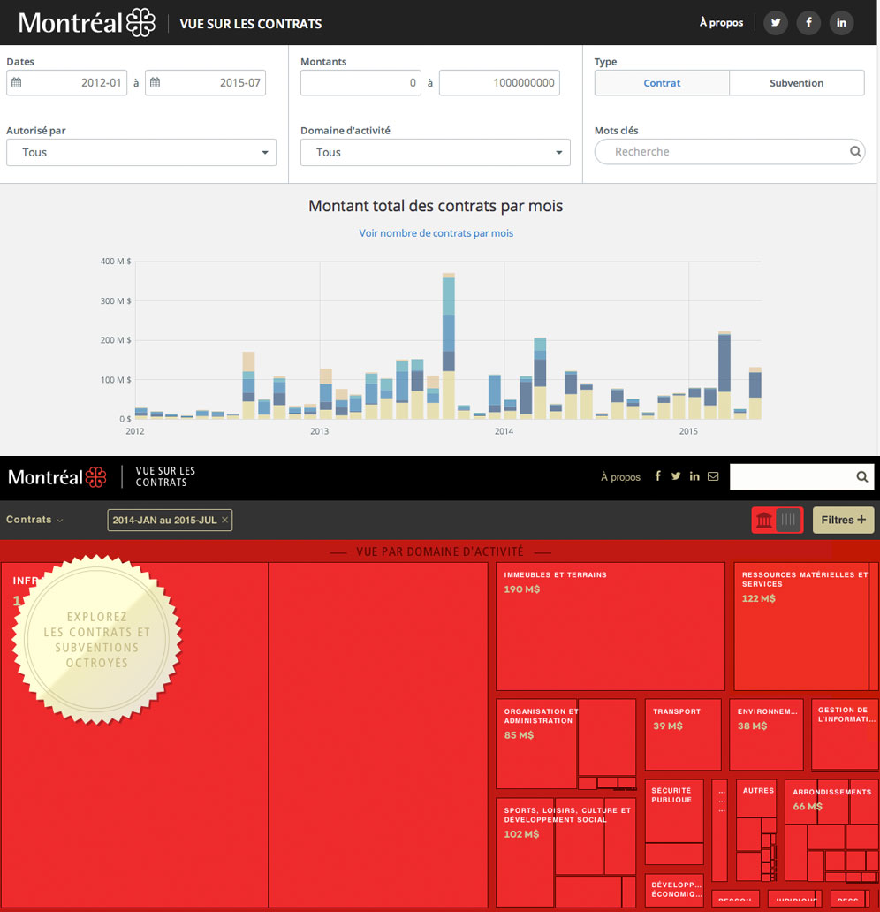880x912 pixels.
Task: Select Gestion de l'information tile
Action: [x=846, y=734]
